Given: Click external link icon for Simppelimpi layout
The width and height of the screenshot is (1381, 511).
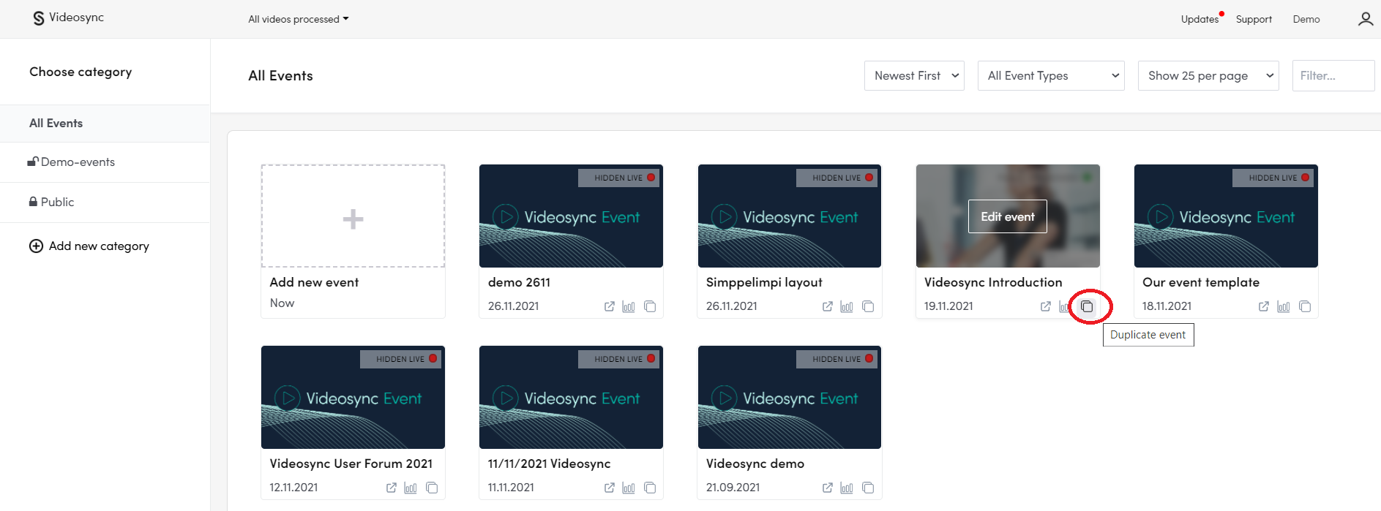Looking at the screenshot, I should (827, 306).
